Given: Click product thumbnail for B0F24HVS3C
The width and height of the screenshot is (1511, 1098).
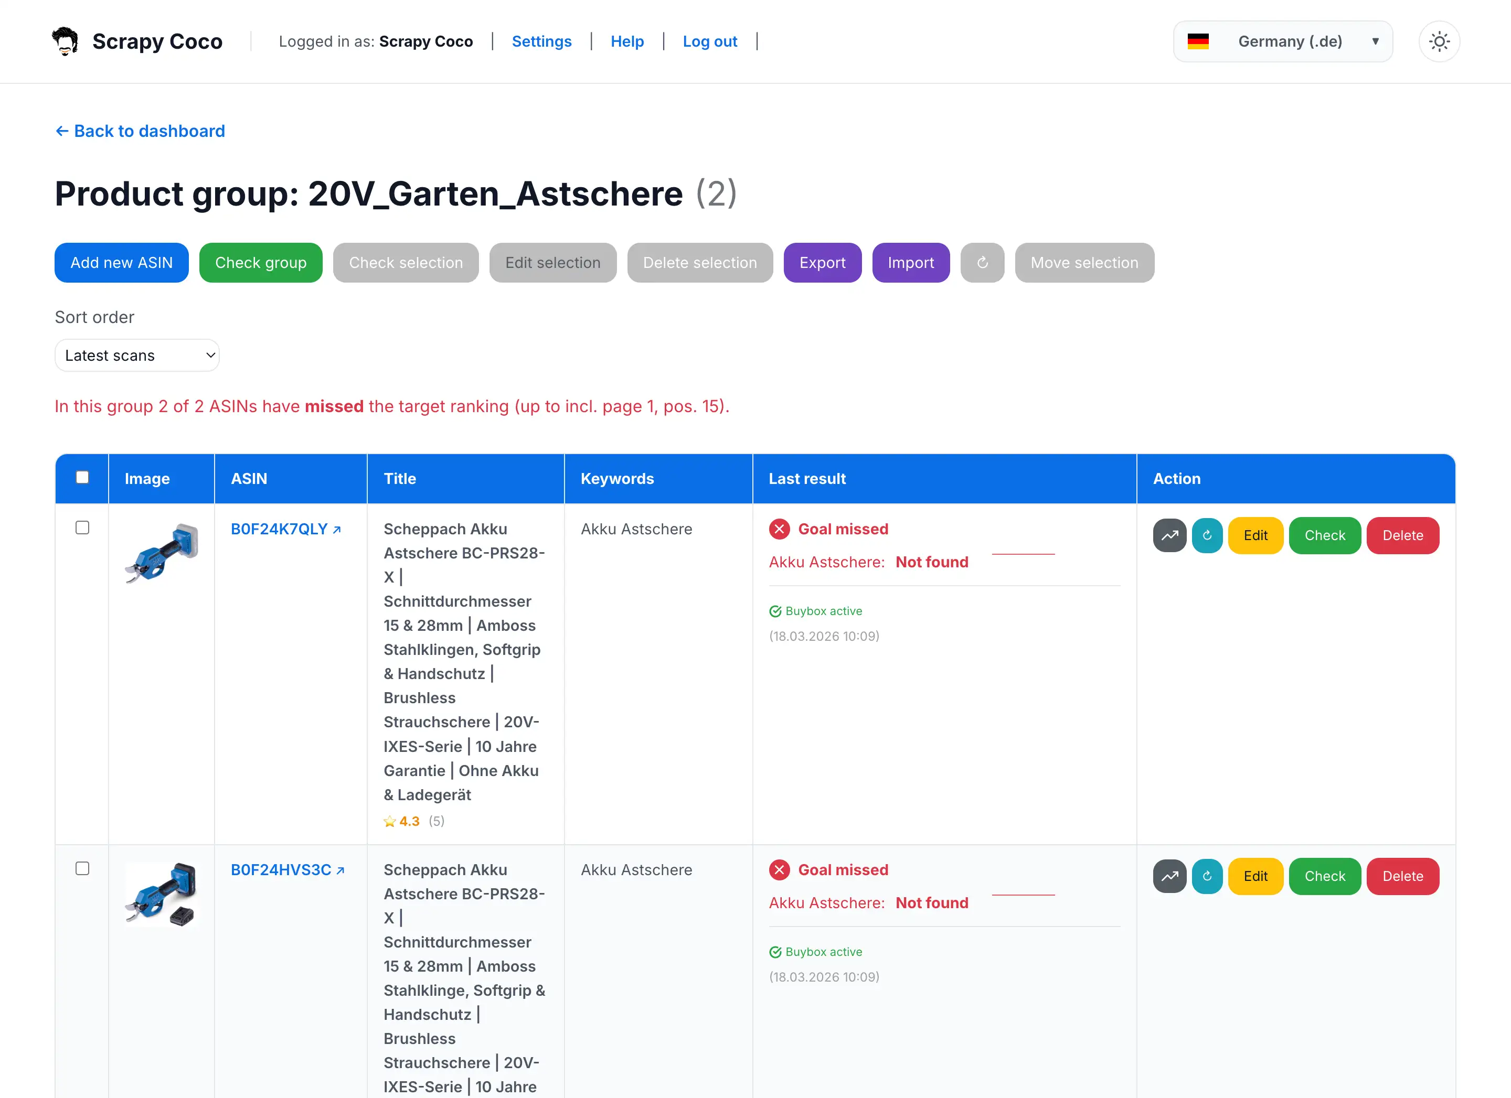Looking at the screenshot, I should [x=161, y=894].
